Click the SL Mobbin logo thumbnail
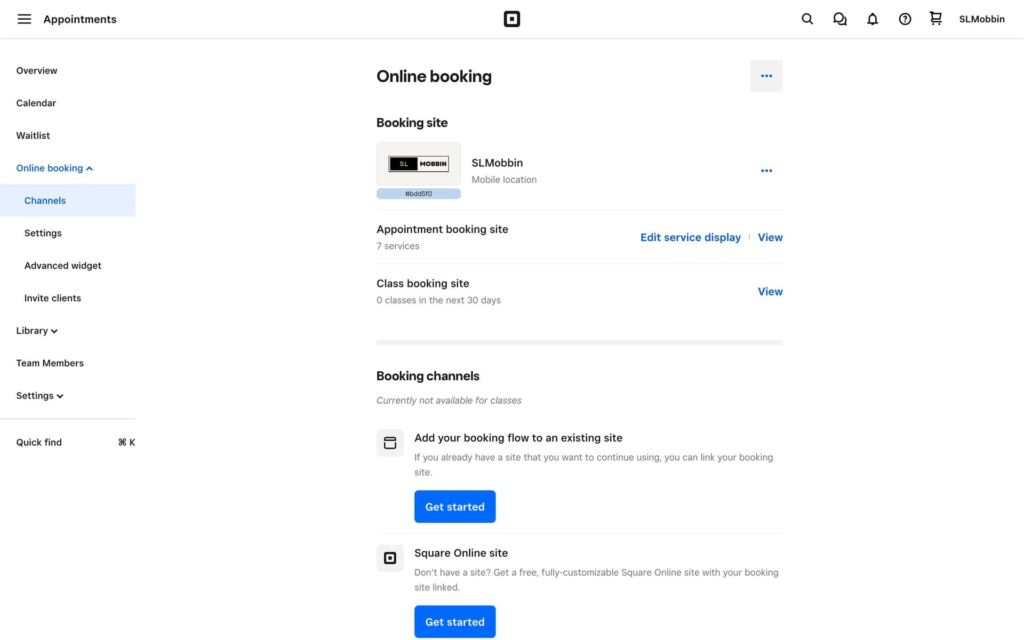 pos(418,164)
